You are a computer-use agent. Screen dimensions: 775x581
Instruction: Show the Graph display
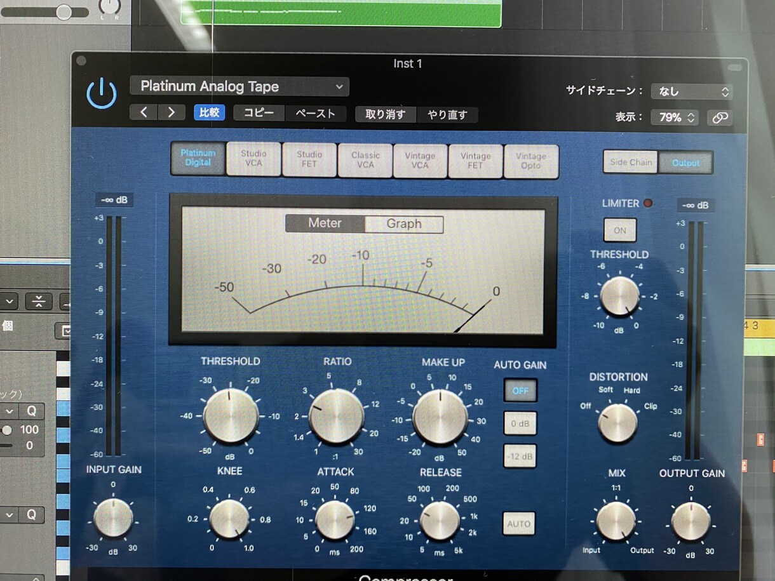coord(404,224)
